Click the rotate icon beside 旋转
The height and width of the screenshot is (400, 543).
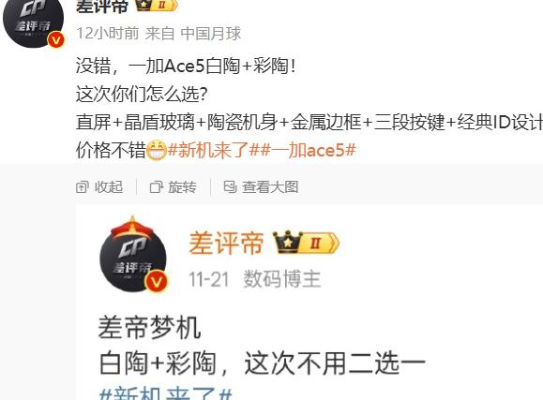tap(157, 187)
